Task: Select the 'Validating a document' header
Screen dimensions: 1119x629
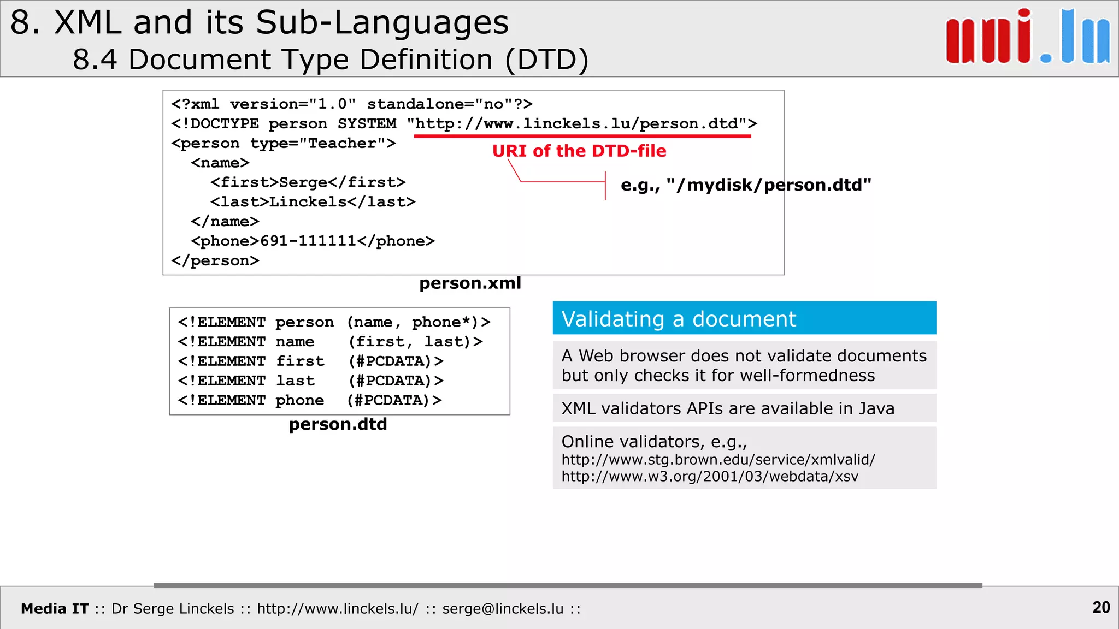Action: click(744, 318)
